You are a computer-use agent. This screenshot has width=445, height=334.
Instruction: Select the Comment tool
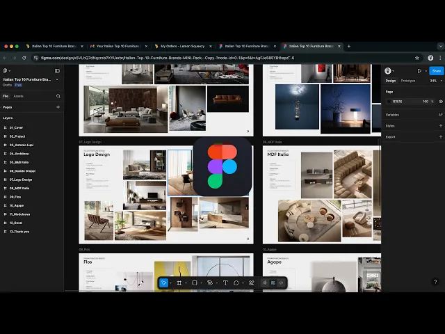(x=236, y=283)
